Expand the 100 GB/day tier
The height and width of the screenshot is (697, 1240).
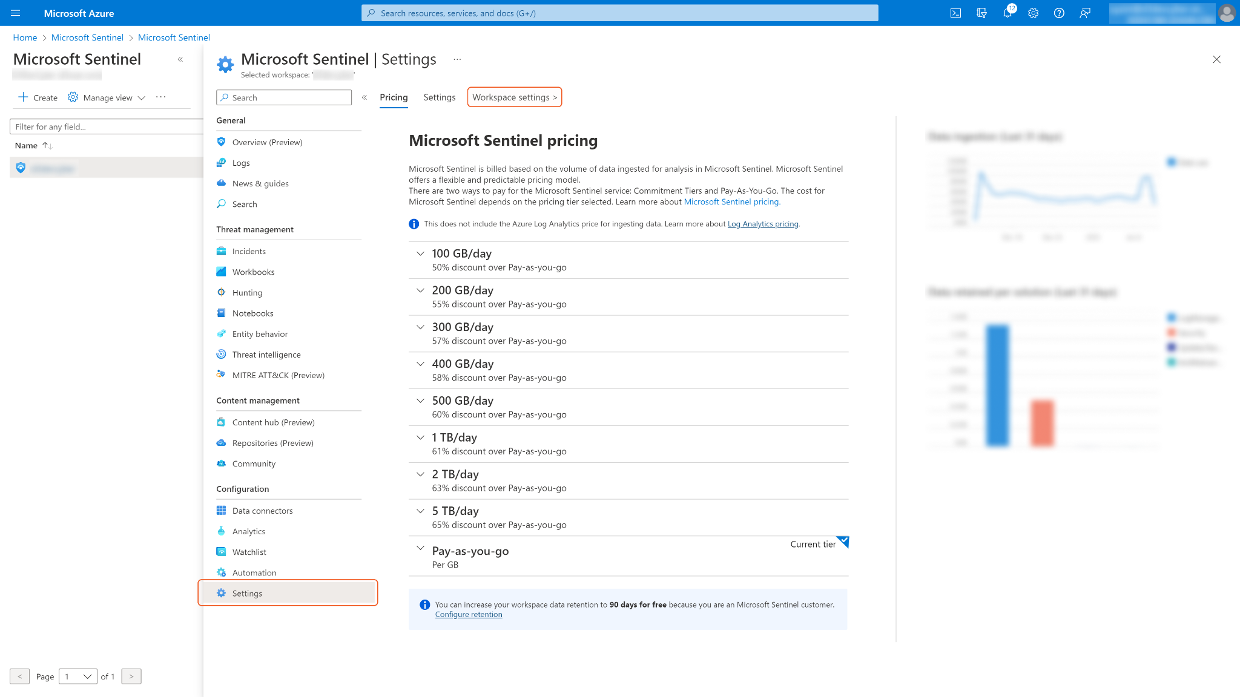coord(420,254)
